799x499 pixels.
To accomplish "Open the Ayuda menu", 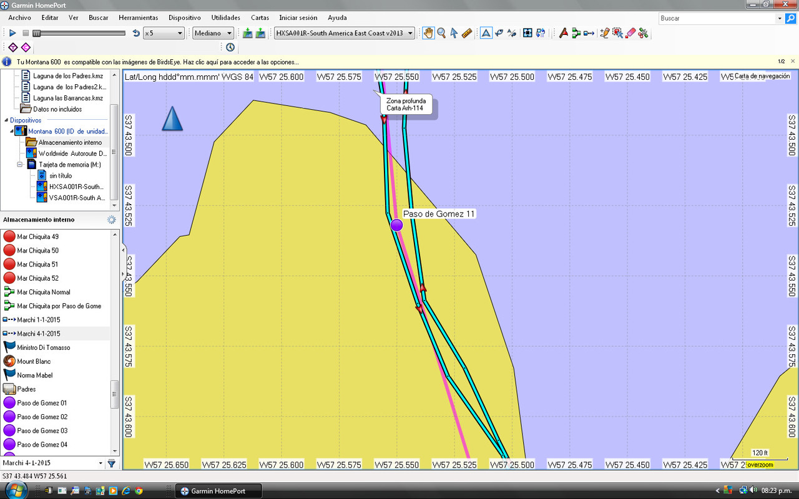I will point(337,17).
